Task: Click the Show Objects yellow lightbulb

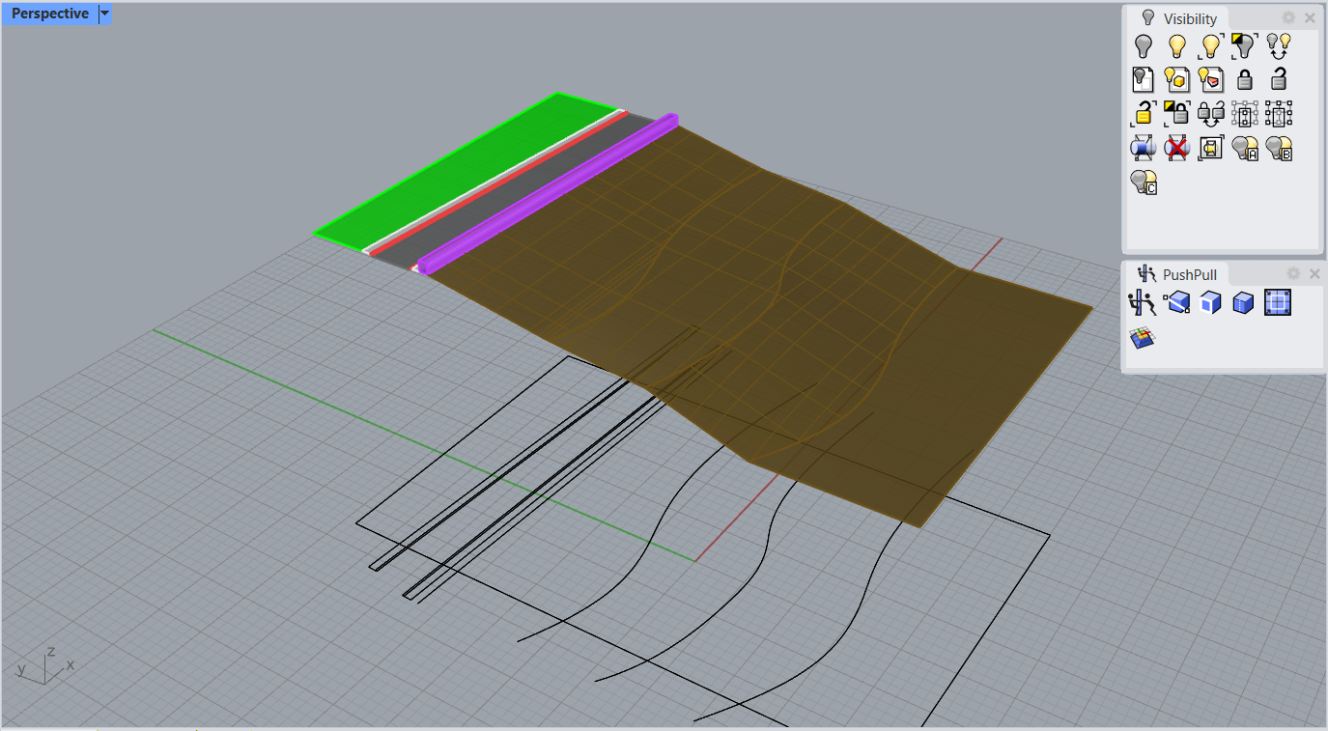Action: point(1176,45)
